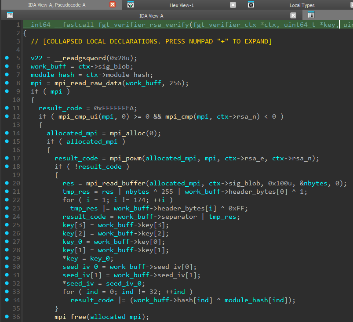Click the mpi_free call on line 36

70,317
